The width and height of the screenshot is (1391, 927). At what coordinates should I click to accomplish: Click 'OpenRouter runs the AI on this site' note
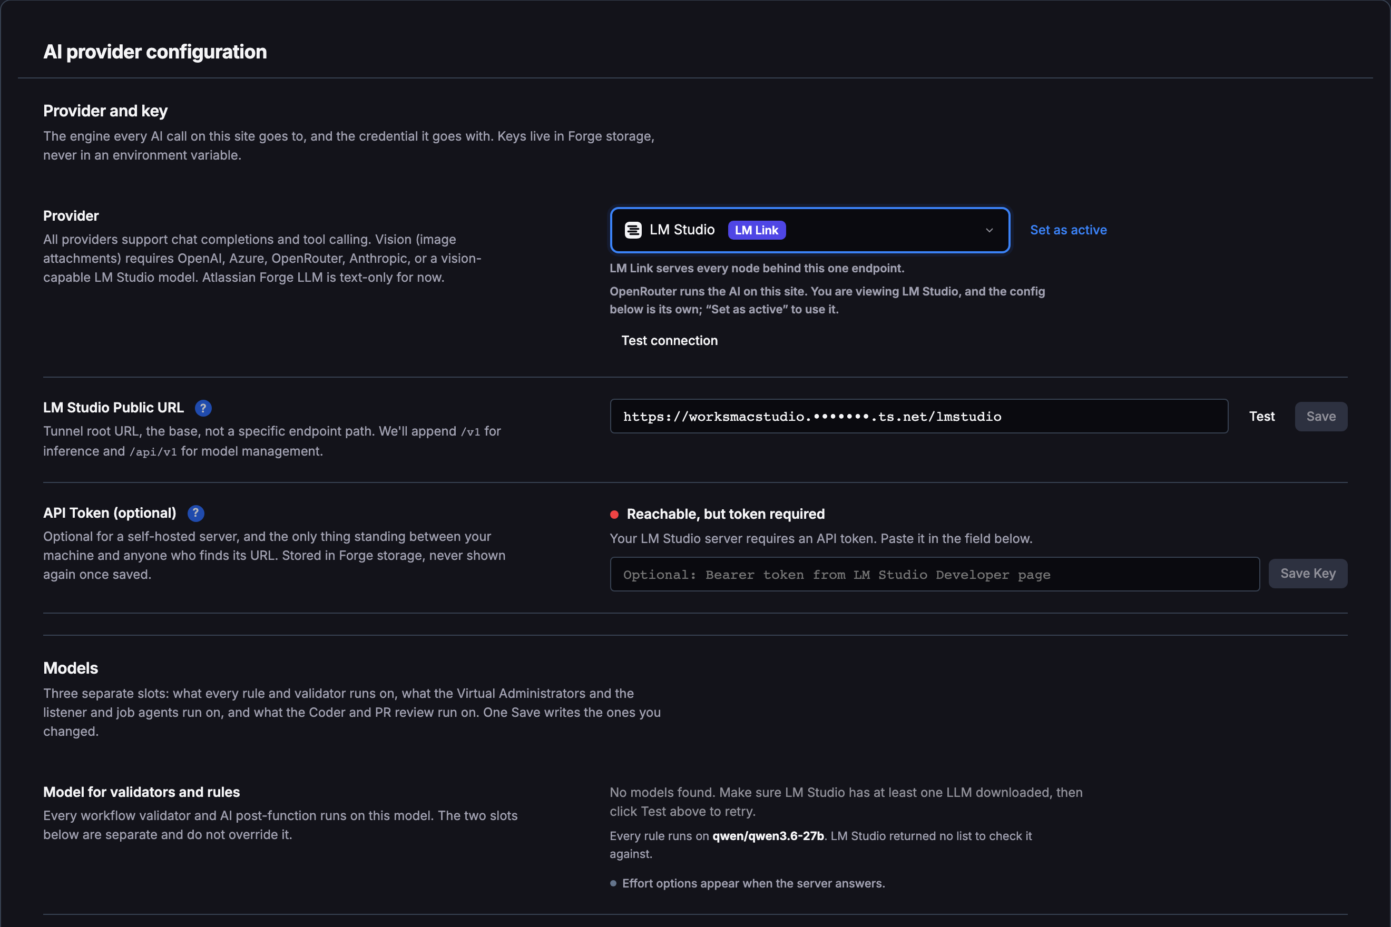click(827, 300)
